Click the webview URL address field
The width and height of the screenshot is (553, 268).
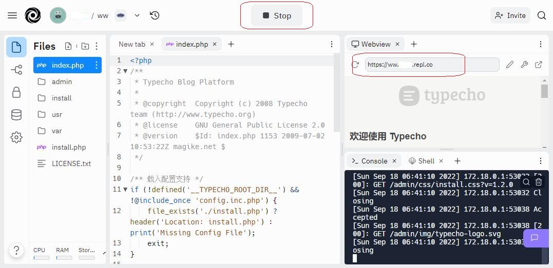point(432,65)
